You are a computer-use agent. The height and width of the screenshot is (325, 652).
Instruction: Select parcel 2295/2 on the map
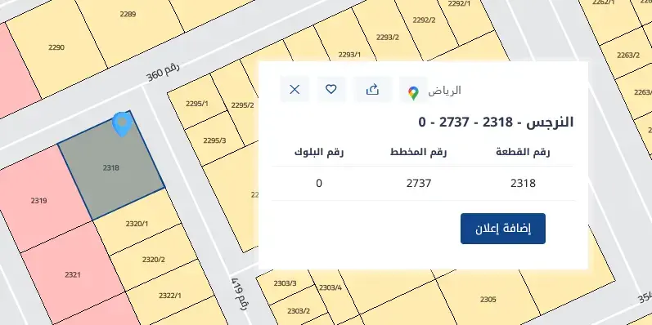coord(242,105)
